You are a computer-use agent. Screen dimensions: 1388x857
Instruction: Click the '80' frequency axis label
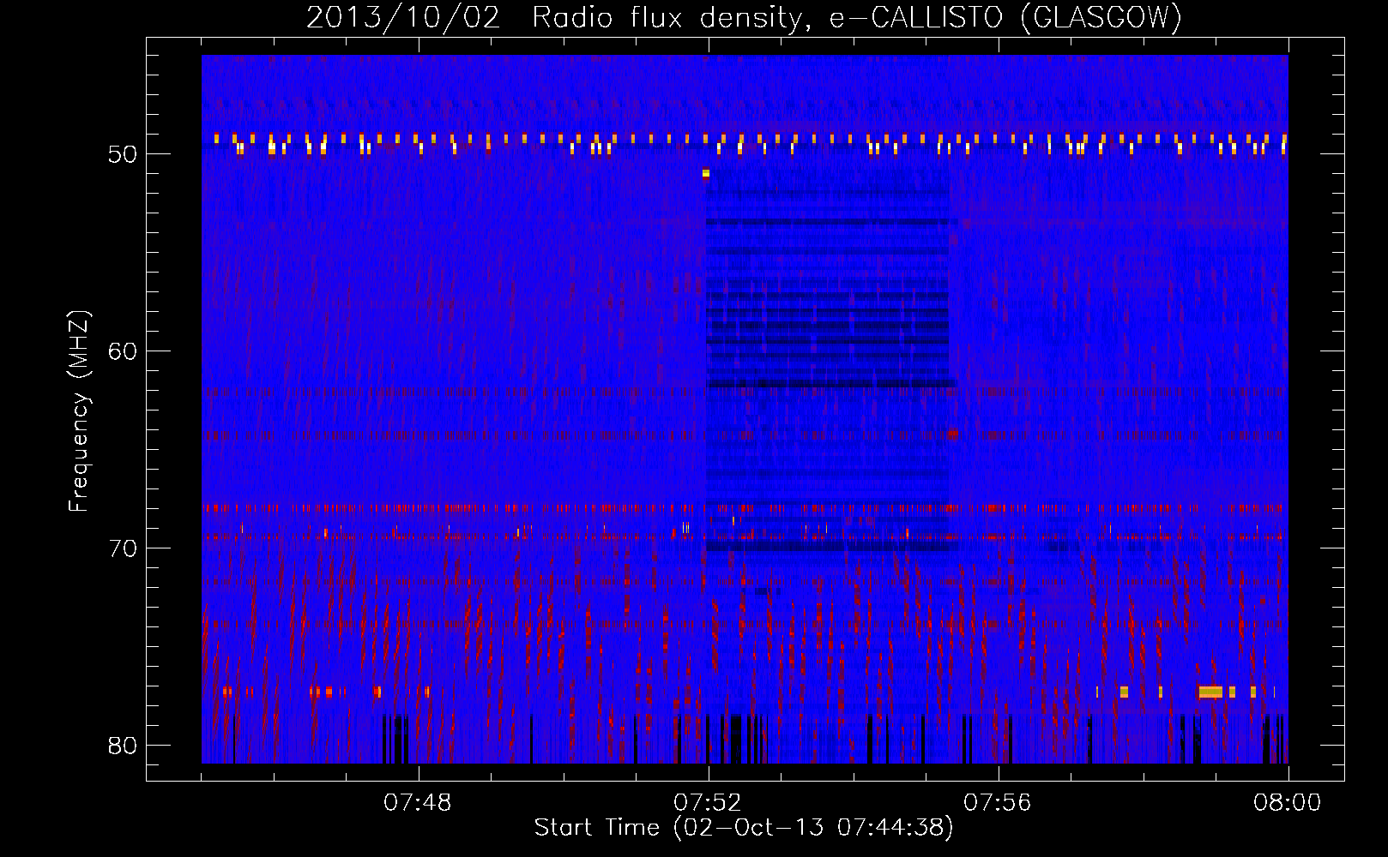coord(123,746)
